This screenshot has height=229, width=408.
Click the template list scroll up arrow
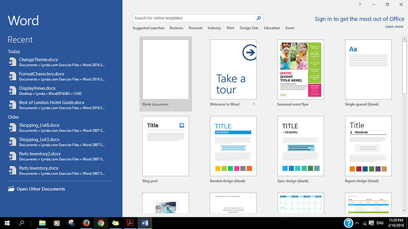404,39
